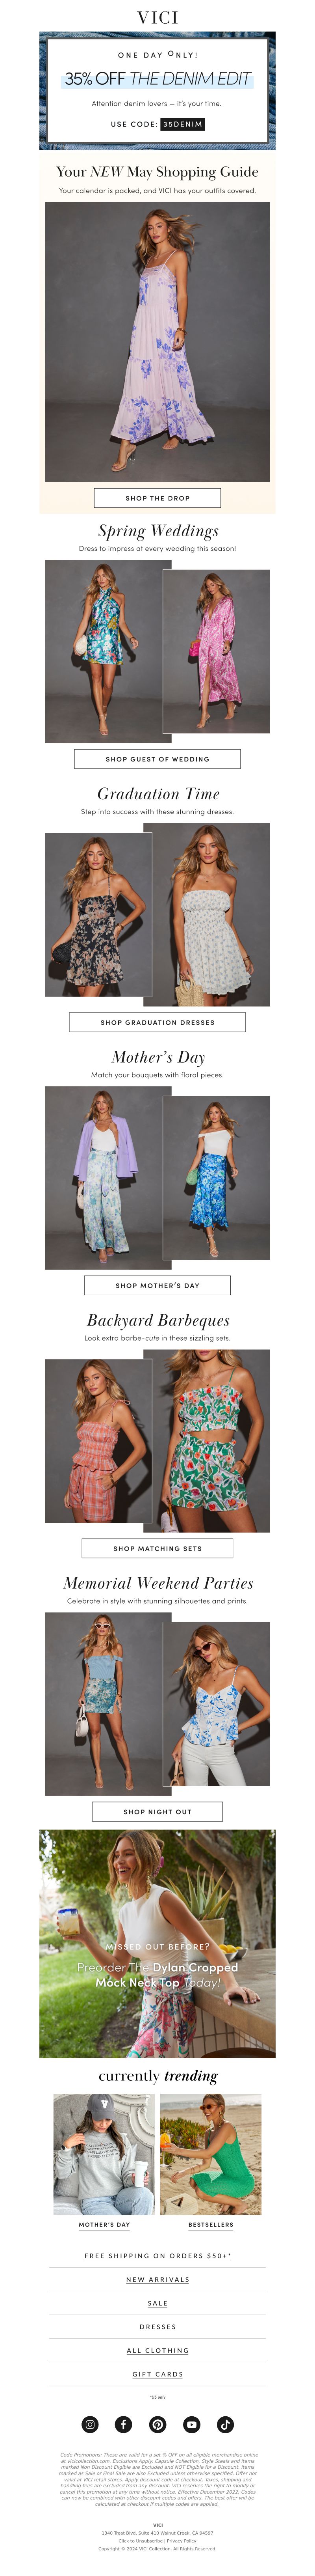Select the Shop Mother's Day button

(x=158, y=1285)
